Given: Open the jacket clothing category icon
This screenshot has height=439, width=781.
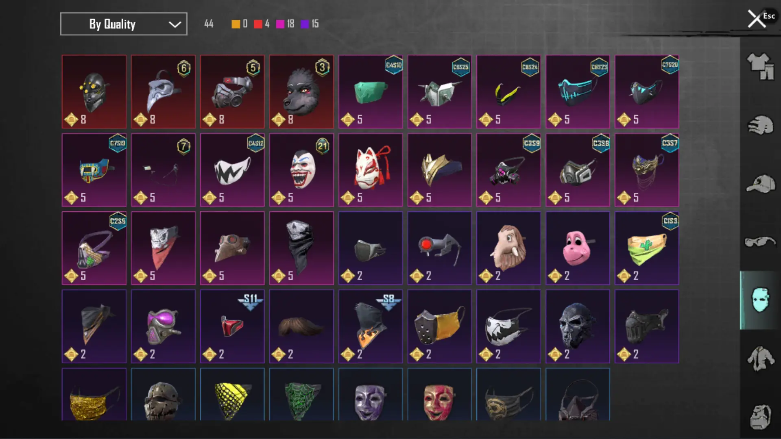Looking at the screenshot, I should (761, 359).
